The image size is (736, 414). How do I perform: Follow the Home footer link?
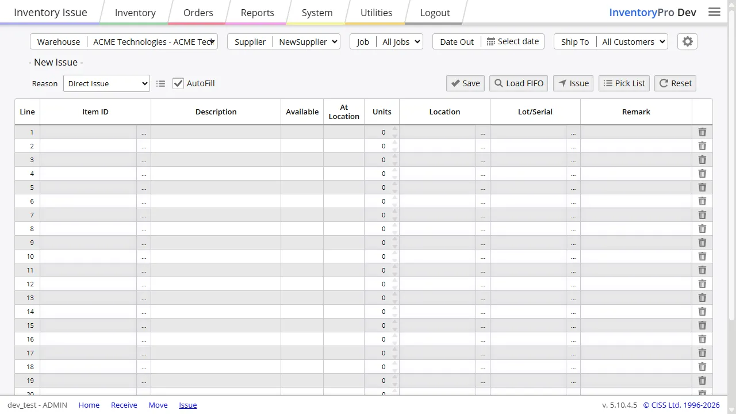[89, 405]
